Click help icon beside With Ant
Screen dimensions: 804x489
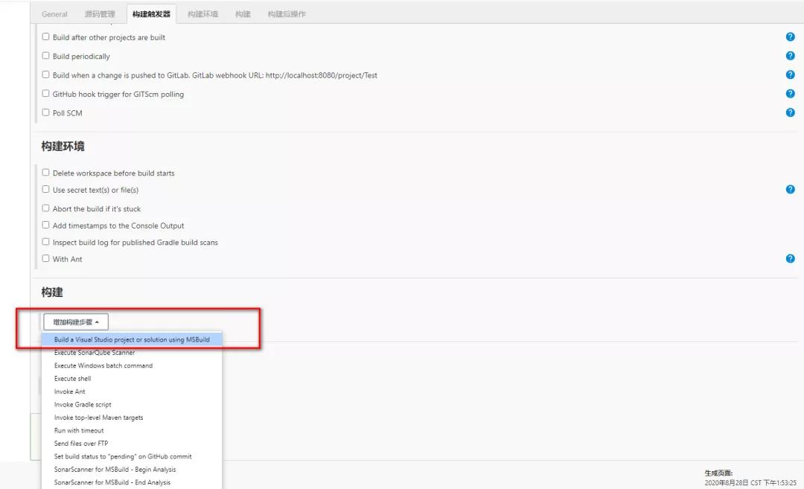(x=790, y=258)
